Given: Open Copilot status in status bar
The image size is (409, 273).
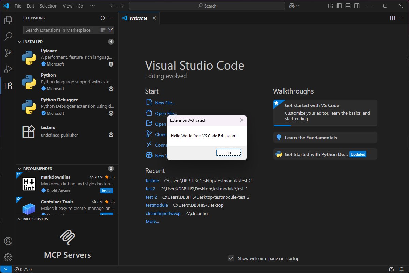Looking at the screenshot, I should [x=392, y=269].
